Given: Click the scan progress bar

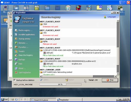Looking at the screenshot, I should (x=60, y=84).
